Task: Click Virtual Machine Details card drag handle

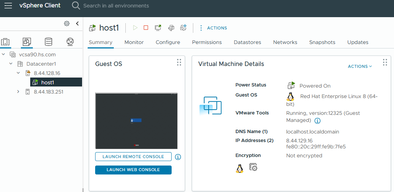Action: point(385,62)
